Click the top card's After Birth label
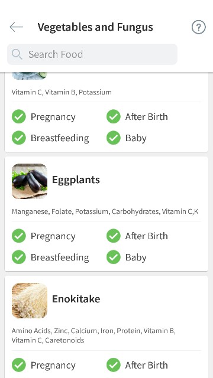This screenshot has width=213, height=378. tap(146, 117)
